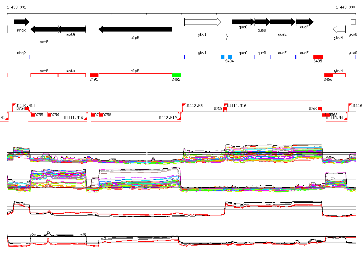This screenshot has width=363, height=253.
Task: Select the red-outlined clpE annotation box
Action: click(135, 75)
